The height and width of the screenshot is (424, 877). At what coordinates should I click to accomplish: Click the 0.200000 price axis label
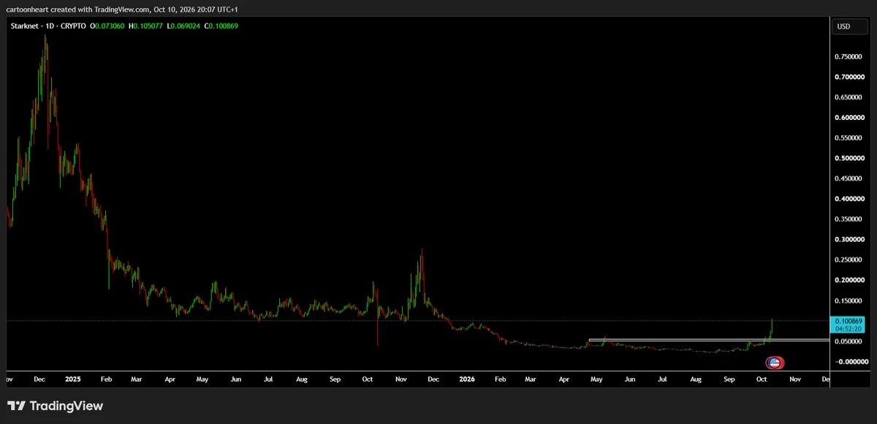[x=849, y=281]
